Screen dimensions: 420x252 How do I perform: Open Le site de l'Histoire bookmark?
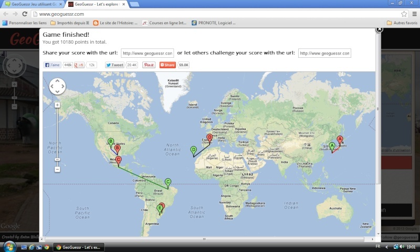pyautogui.click(x=115, y=23)
